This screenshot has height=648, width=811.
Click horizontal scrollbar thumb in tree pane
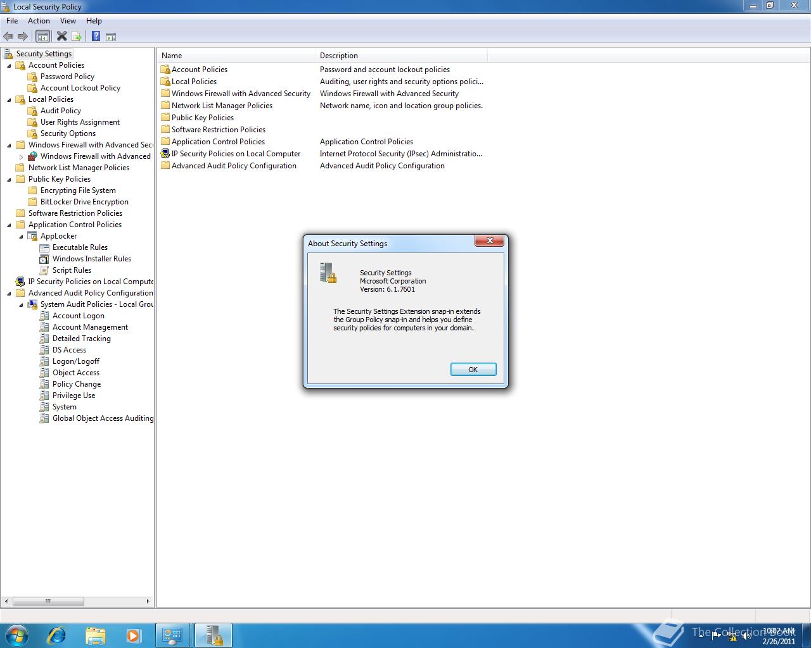coord(48,601)
